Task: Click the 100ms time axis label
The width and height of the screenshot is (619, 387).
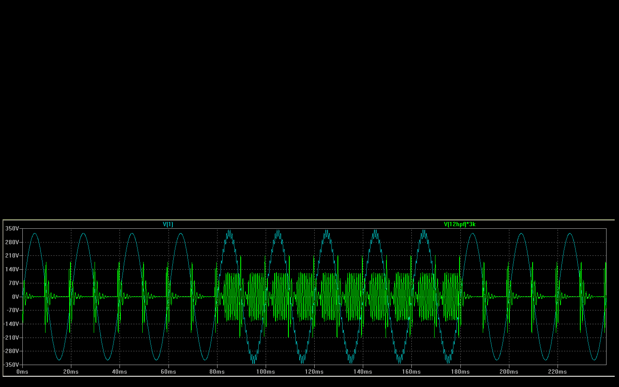Action: (x=266, y=372)
